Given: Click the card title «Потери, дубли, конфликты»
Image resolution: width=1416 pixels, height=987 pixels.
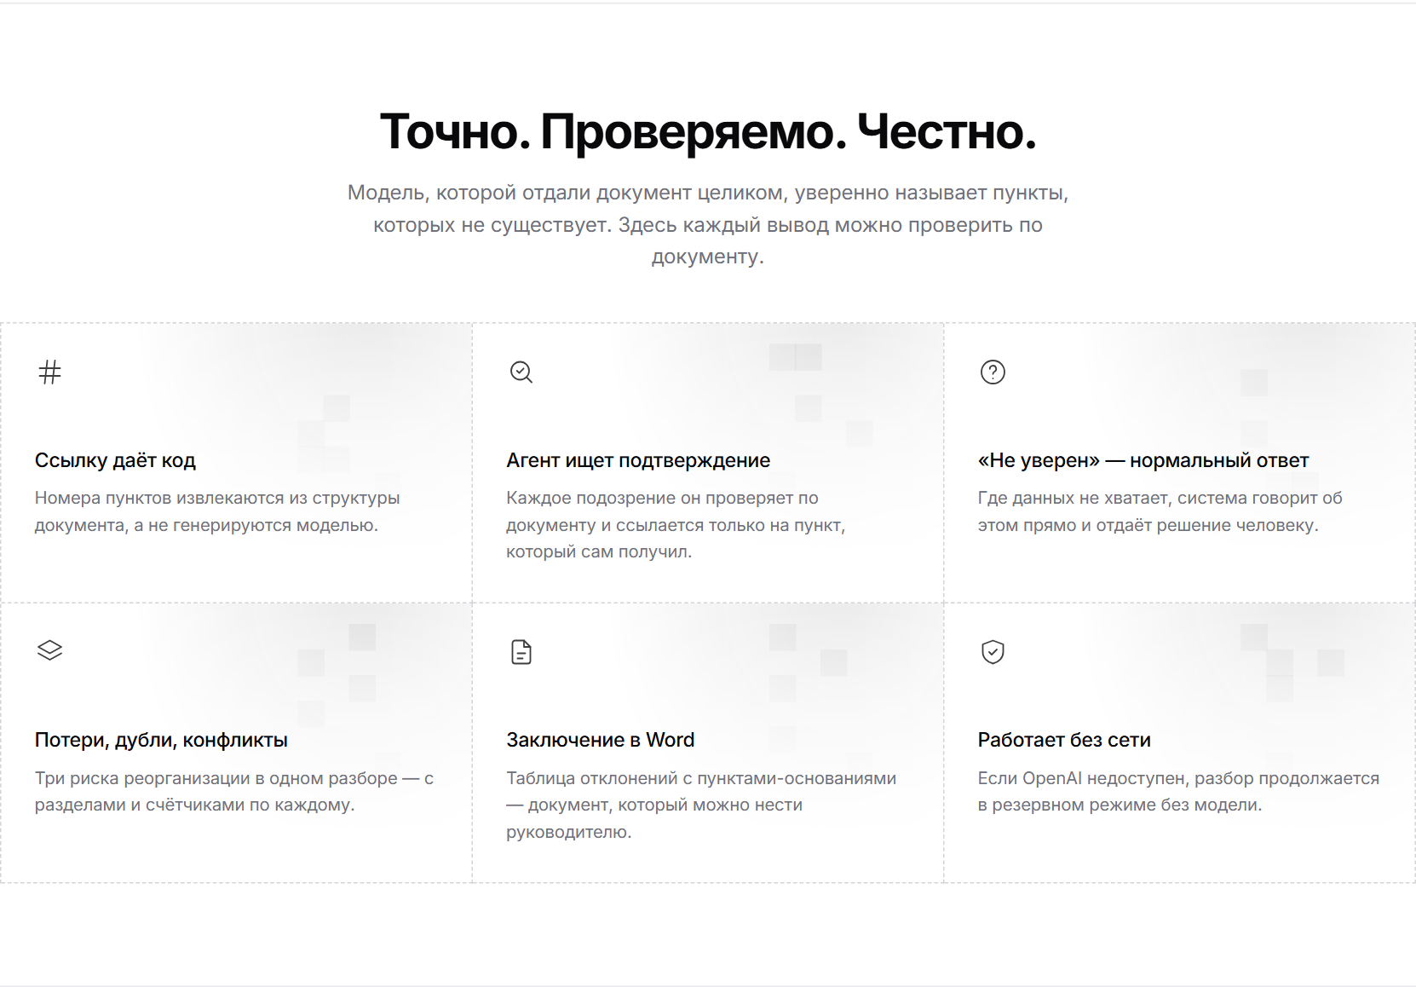Looking at the screenshot, I should [161, 740].
